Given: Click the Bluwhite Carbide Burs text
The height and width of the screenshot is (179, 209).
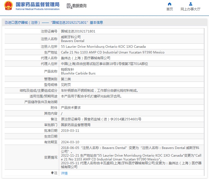Looking at the screenshot, I should [x=78, y=73].
